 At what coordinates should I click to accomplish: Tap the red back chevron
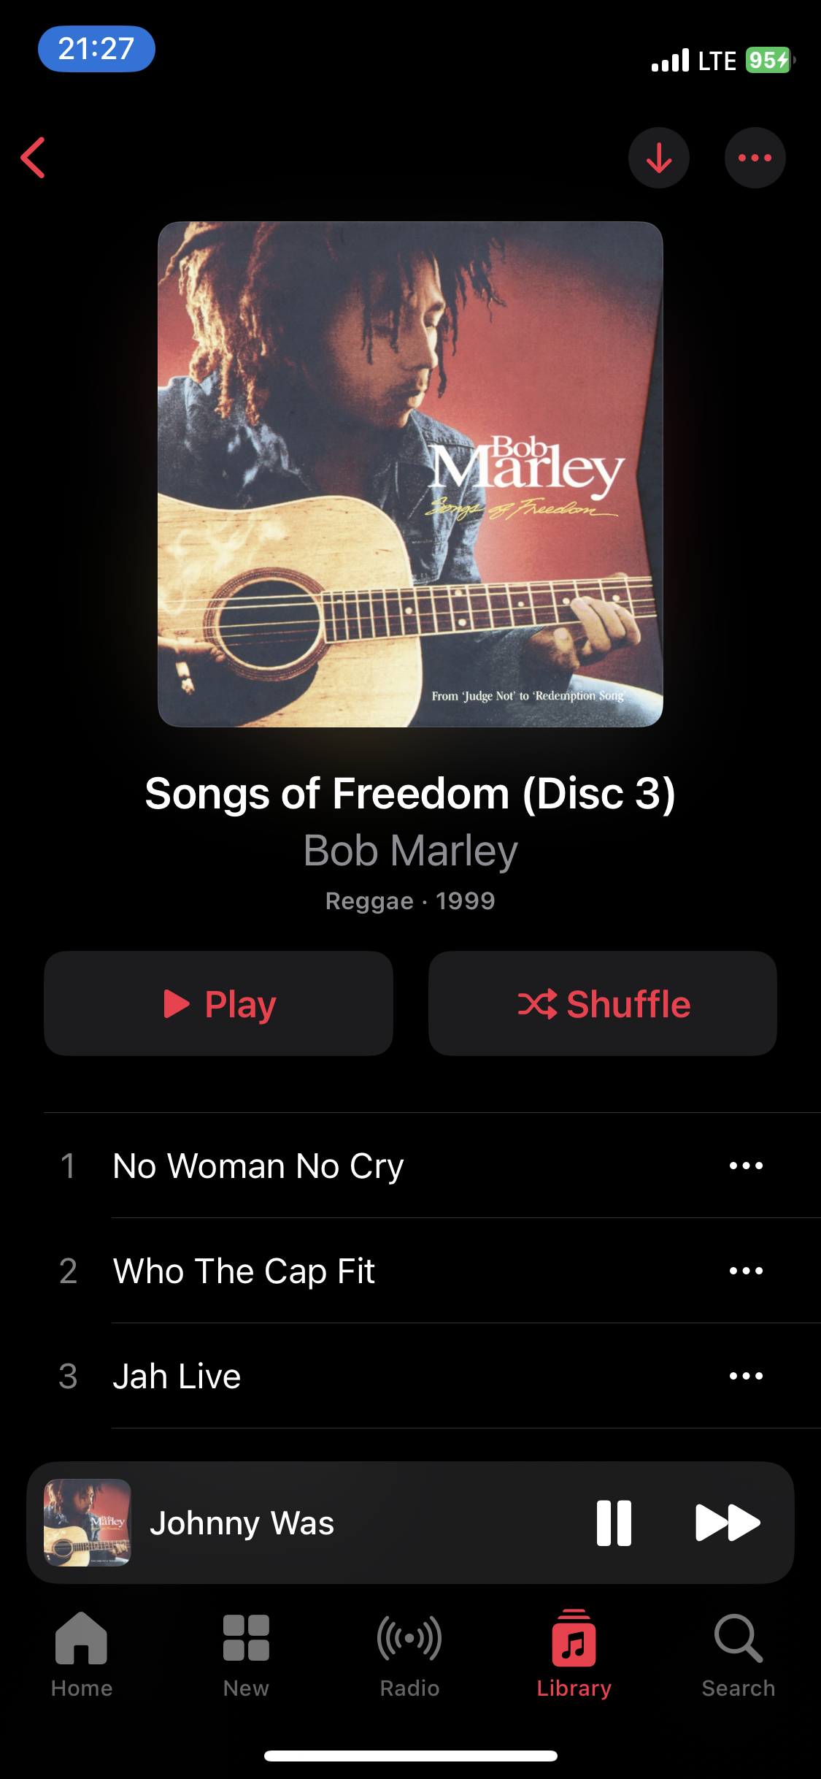click(34, 158)
